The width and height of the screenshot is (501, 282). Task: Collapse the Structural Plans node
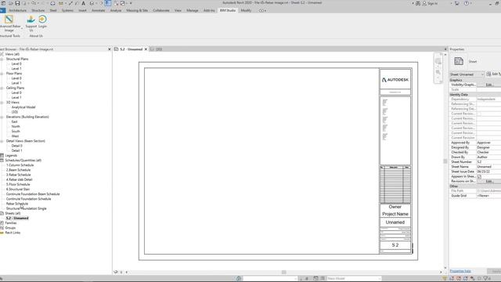(x=2, y=60)
